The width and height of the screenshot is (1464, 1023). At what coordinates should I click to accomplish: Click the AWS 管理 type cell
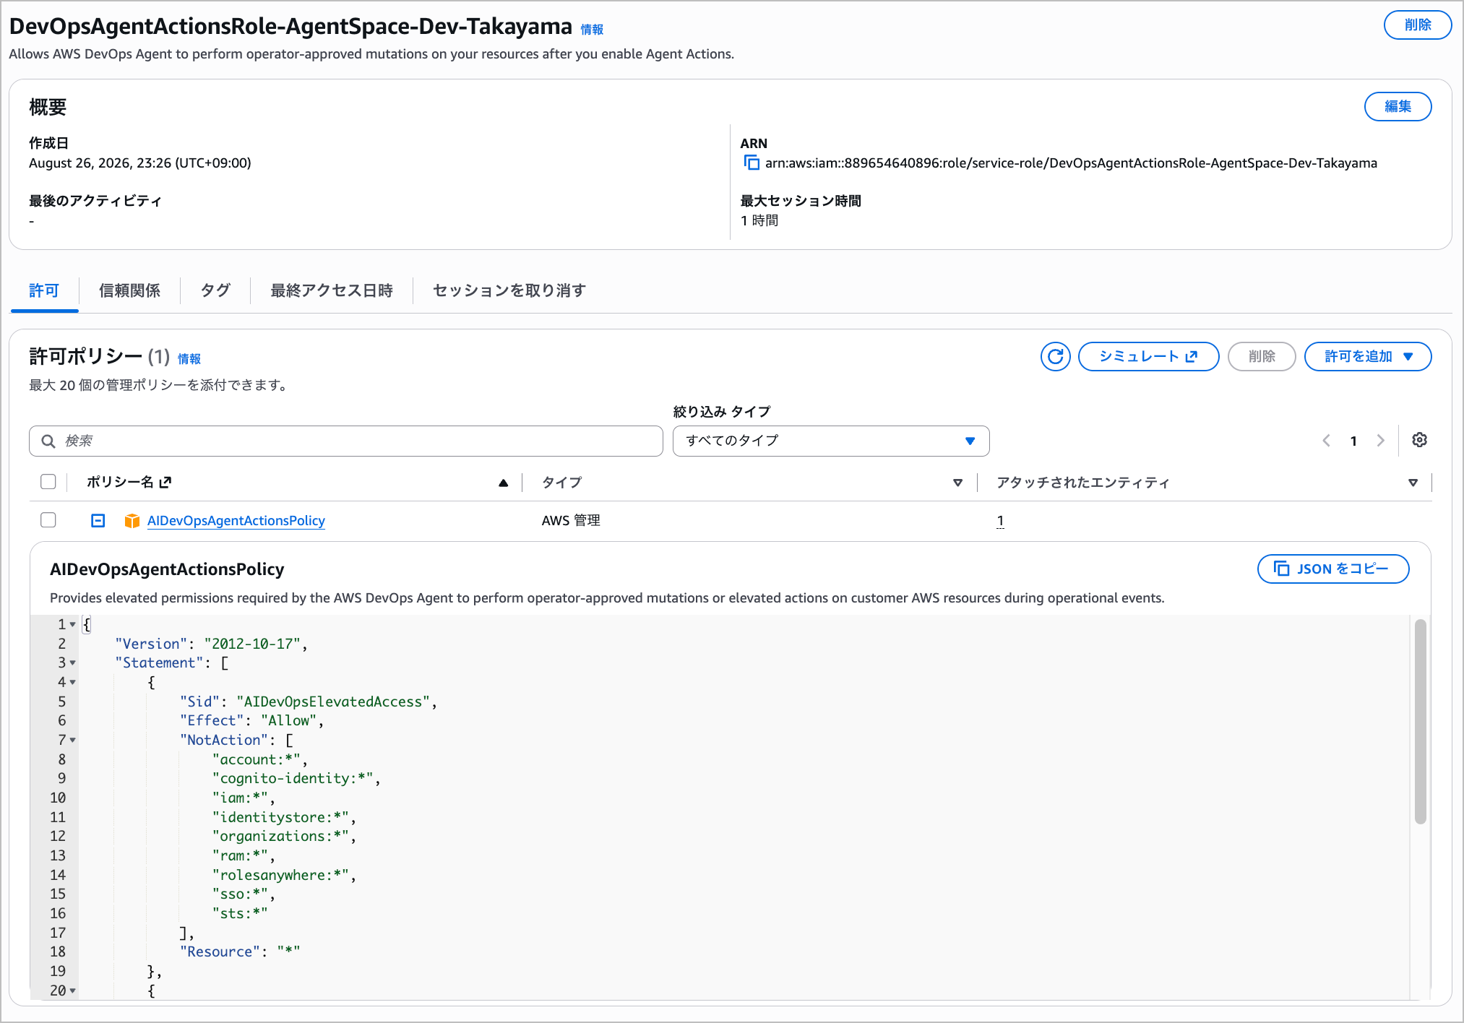[x=571, y=521]
